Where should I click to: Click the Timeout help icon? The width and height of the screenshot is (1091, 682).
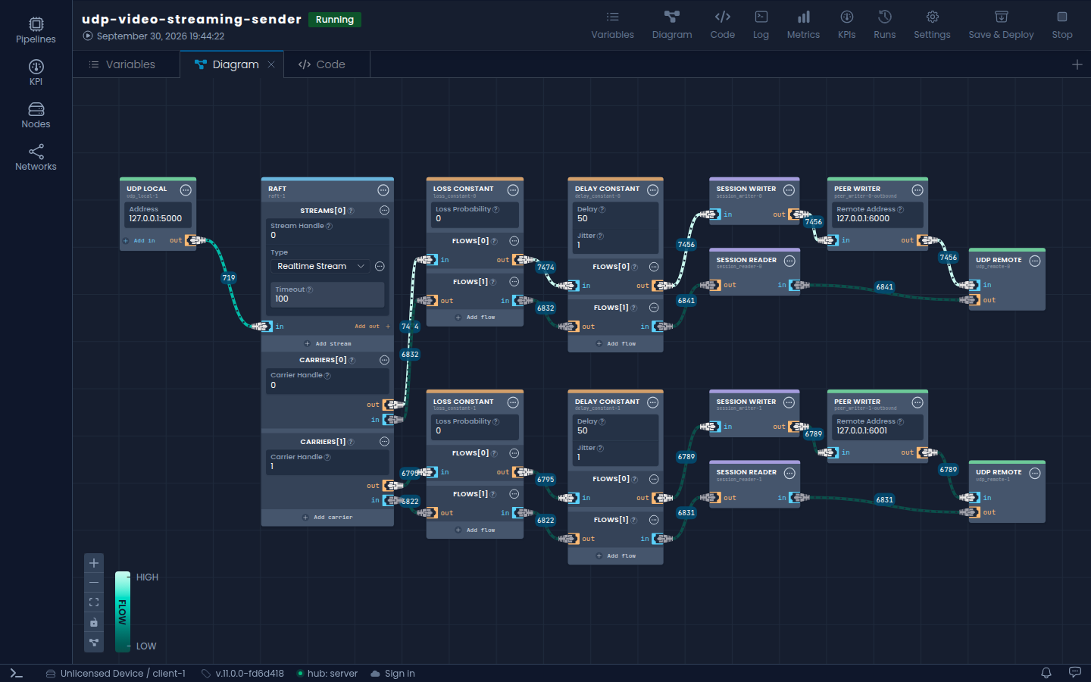coord(309,289)
